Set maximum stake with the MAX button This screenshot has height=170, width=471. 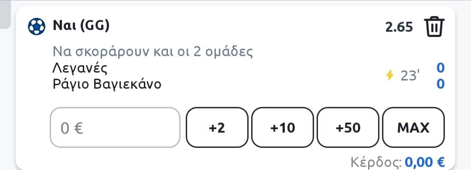point(414,127)
